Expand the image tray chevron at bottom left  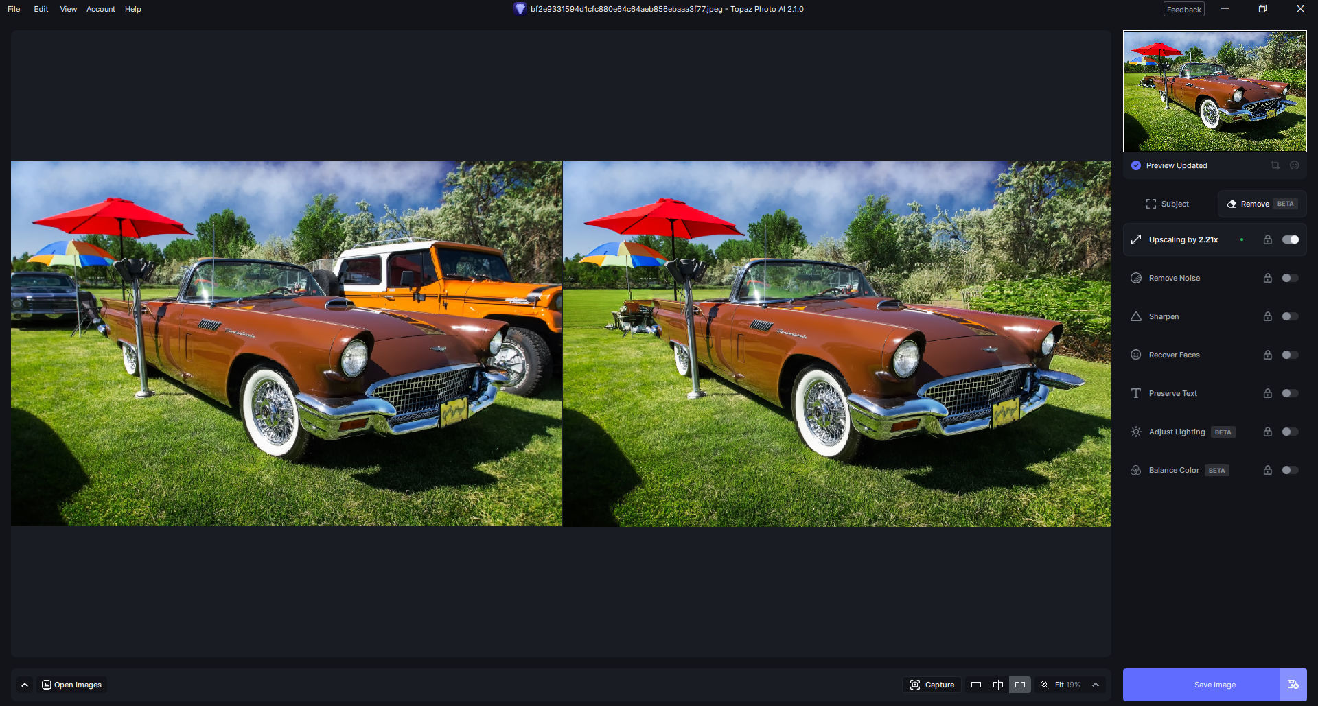(x=25, y=685)
